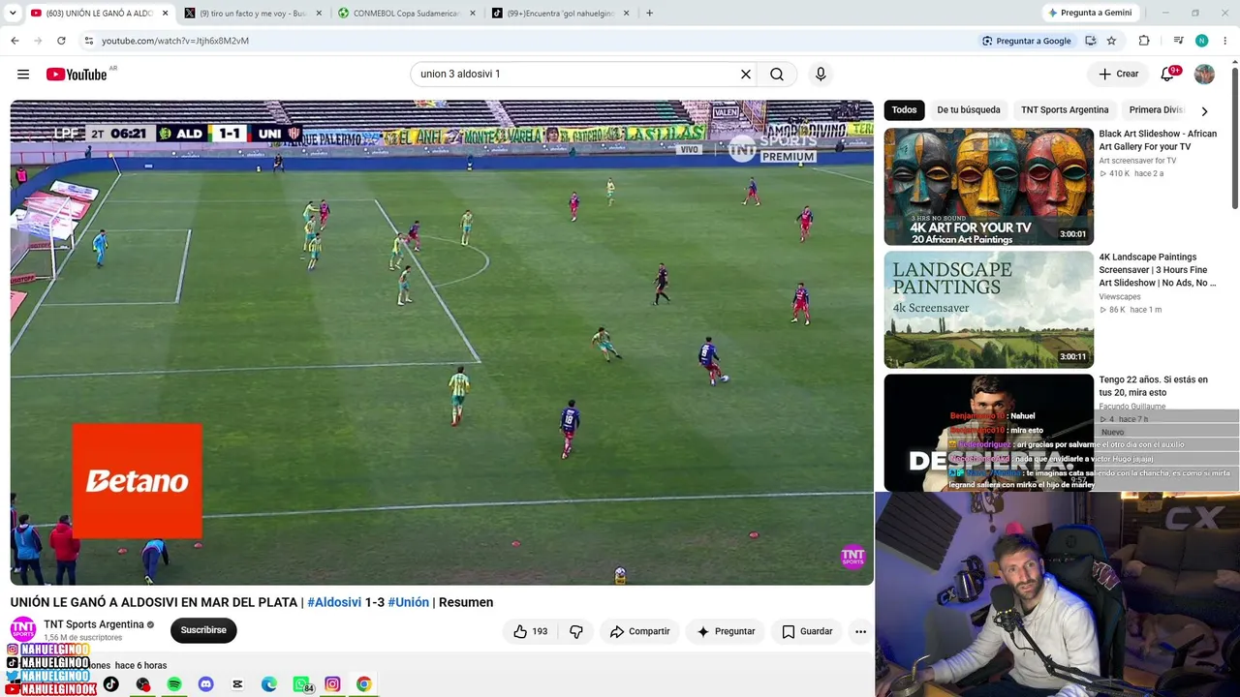The height and width of the screenshot is (697, 1240).
Task: Open the Landscape Paintings screensaver thumbnail
Action: click(x=988, y=310)
